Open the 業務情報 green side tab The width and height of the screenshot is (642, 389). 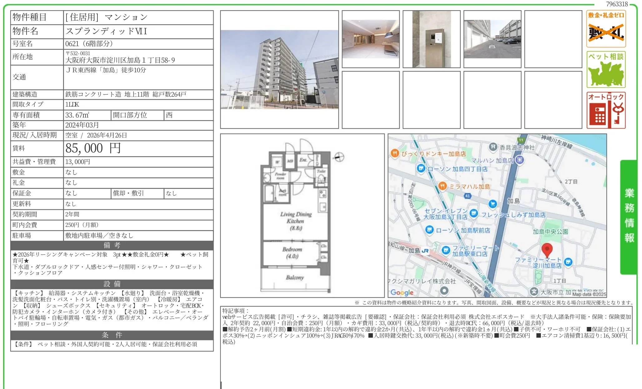click(x=629, y=216)
